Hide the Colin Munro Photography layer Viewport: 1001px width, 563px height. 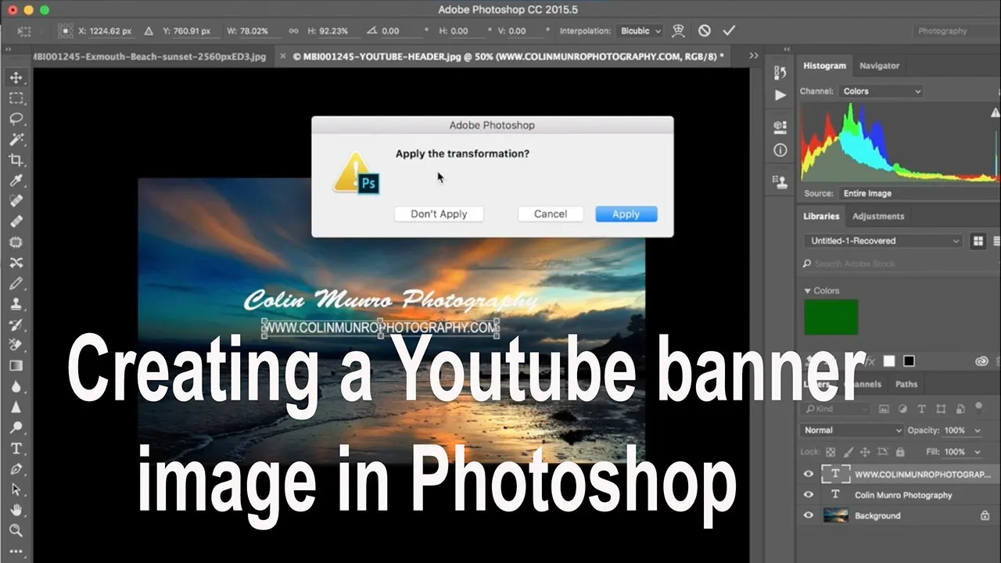click(x=809, y=495)
